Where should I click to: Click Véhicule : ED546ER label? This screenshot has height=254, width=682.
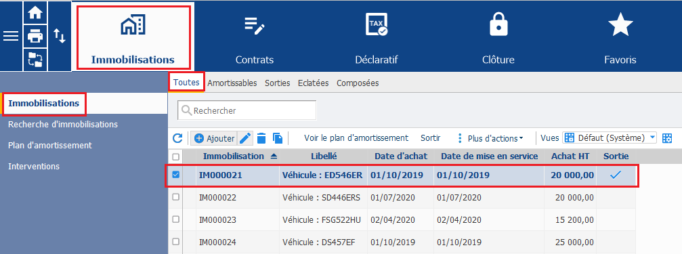pos(323,175)
